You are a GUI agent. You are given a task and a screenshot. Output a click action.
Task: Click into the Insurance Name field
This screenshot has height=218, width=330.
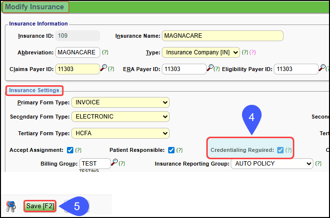coord(222,36)
